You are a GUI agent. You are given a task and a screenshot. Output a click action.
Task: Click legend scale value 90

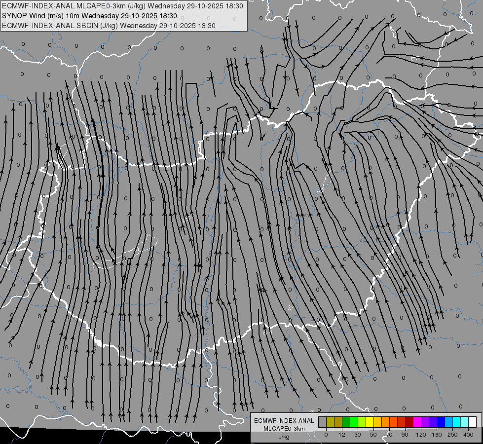coord(405,435)
